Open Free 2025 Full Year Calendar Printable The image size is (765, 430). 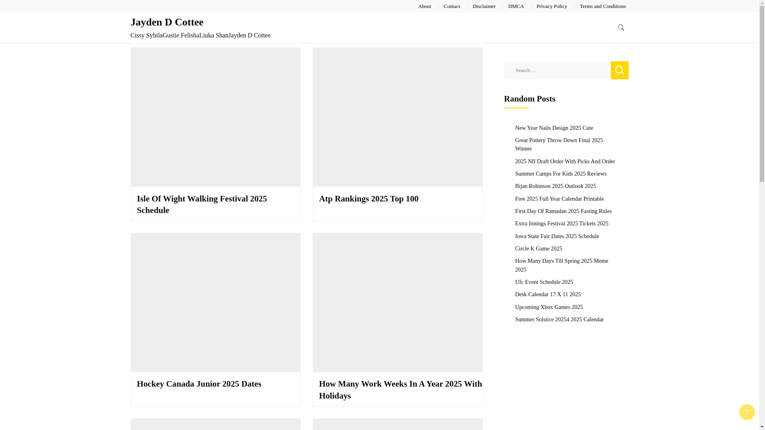coord(559,199)
